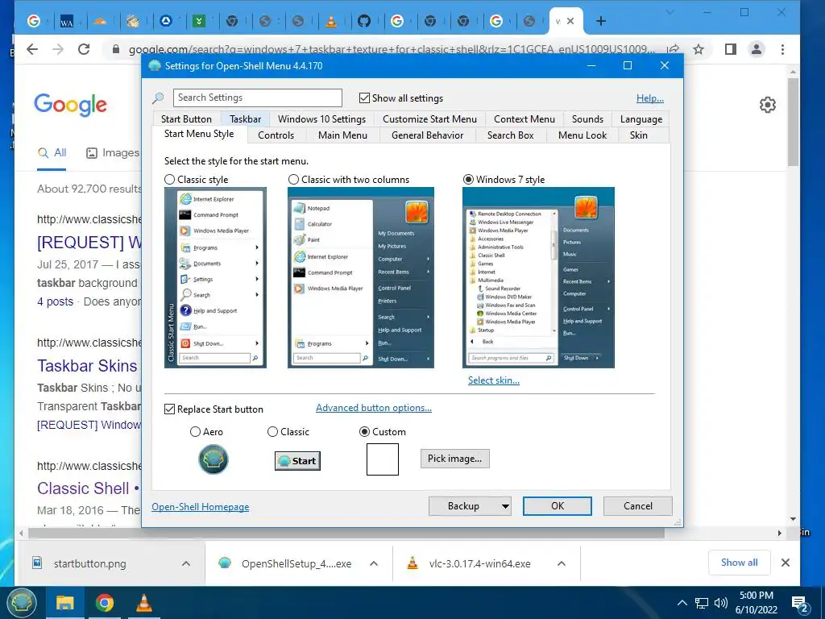Image resolution: width=825 pixels, height=619 pixels.
Task: Share this page from the address bar
Action: coord(673,49)
